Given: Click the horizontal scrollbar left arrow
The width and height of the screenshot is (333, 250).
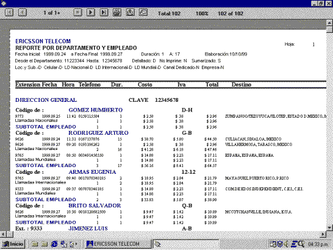Looking at the screenshot, I should point(4,234).
